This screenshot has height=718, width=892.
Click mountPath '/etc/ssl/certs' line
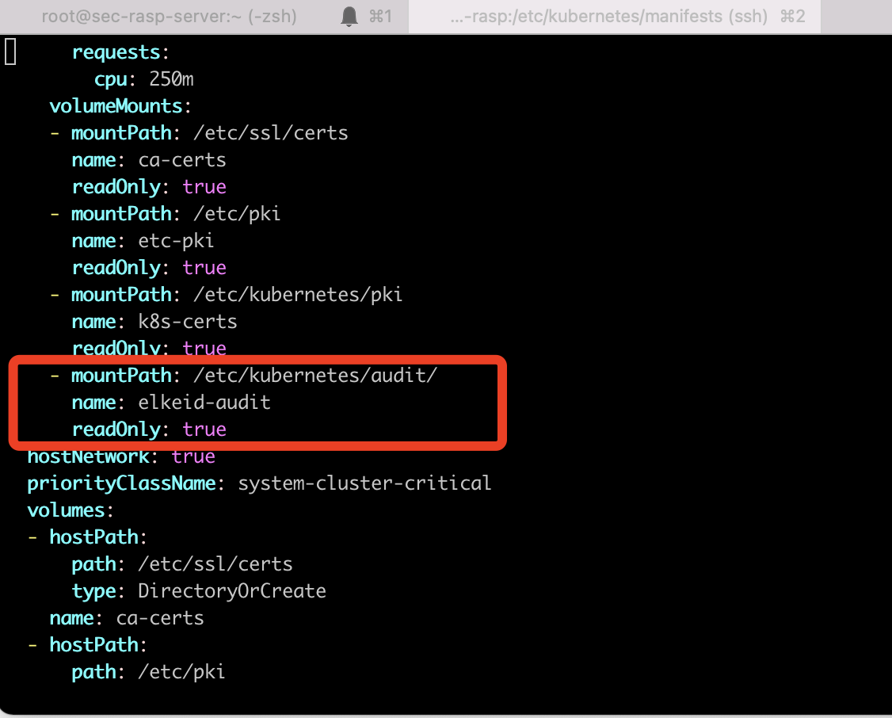coord(199,133)
